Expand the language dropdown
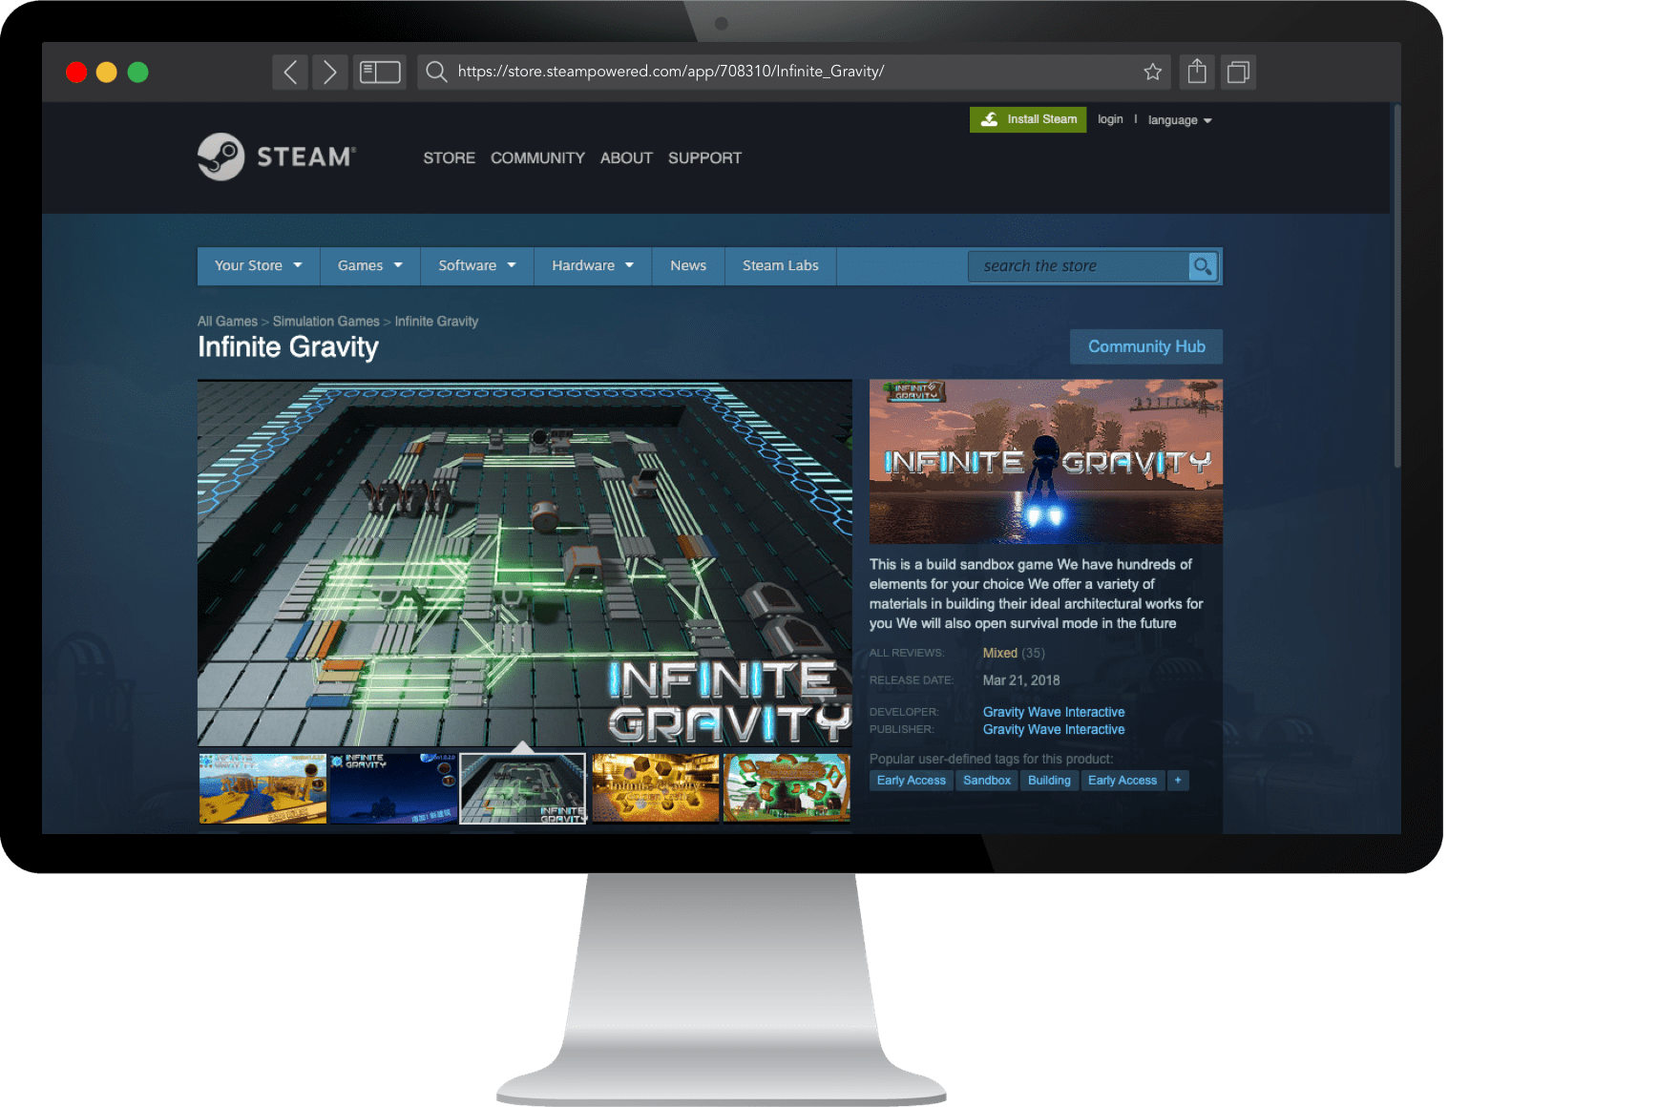The height and width of the screenshot is (1107, 1679). tap(1180, 120)
